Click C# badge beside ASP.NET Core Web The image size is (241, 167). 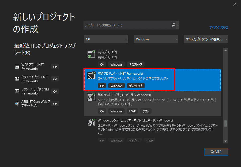point(55,104)
